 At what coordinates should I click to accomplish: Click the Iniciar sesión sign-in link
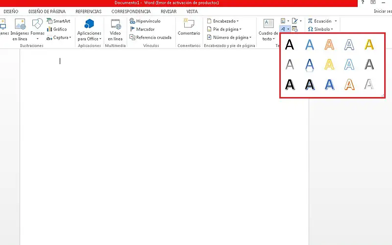click(383, 11)
